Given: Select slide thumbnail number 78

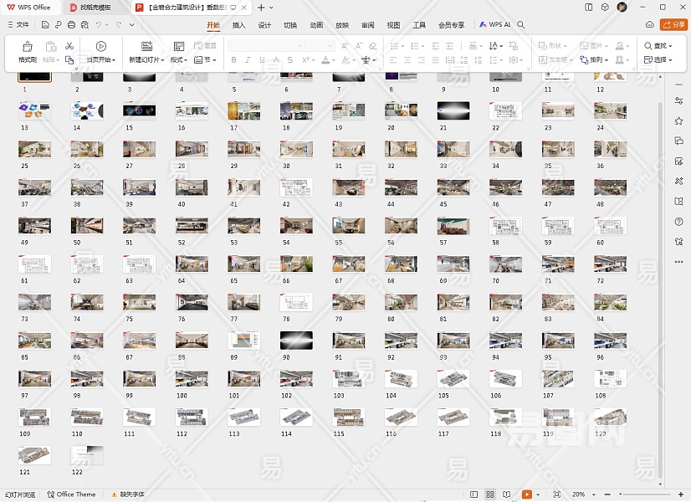Looking at the screenshot, I should (296, 302).
